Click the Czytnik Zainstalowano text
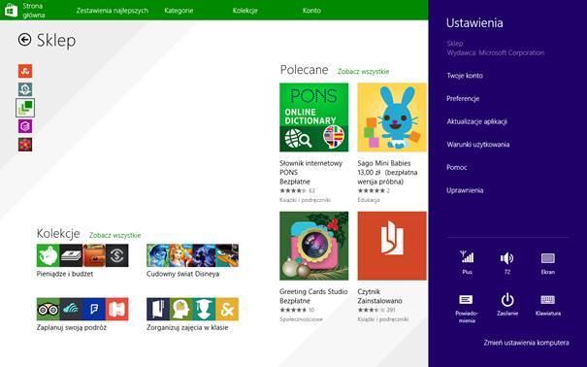The image size is (587, 367). [x=379, y=296]
